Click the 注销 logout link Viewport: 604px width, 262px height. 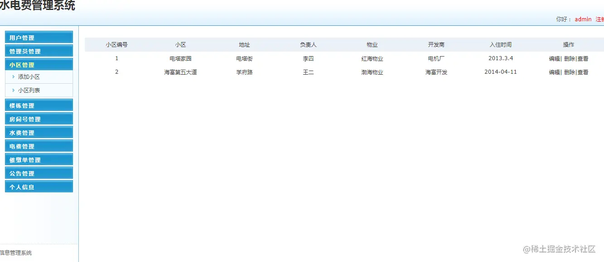click(x=600, y=19)
